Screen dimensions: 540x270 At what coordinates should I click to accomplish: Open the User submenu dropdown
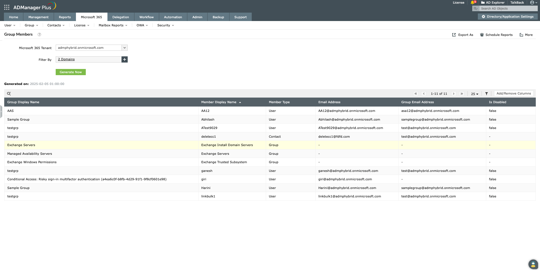(10, 25)
